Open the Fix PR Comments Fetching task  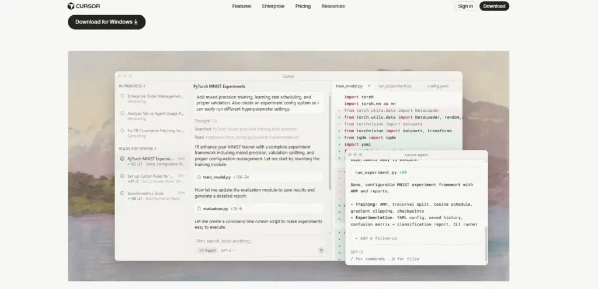[x=152, y=133]
